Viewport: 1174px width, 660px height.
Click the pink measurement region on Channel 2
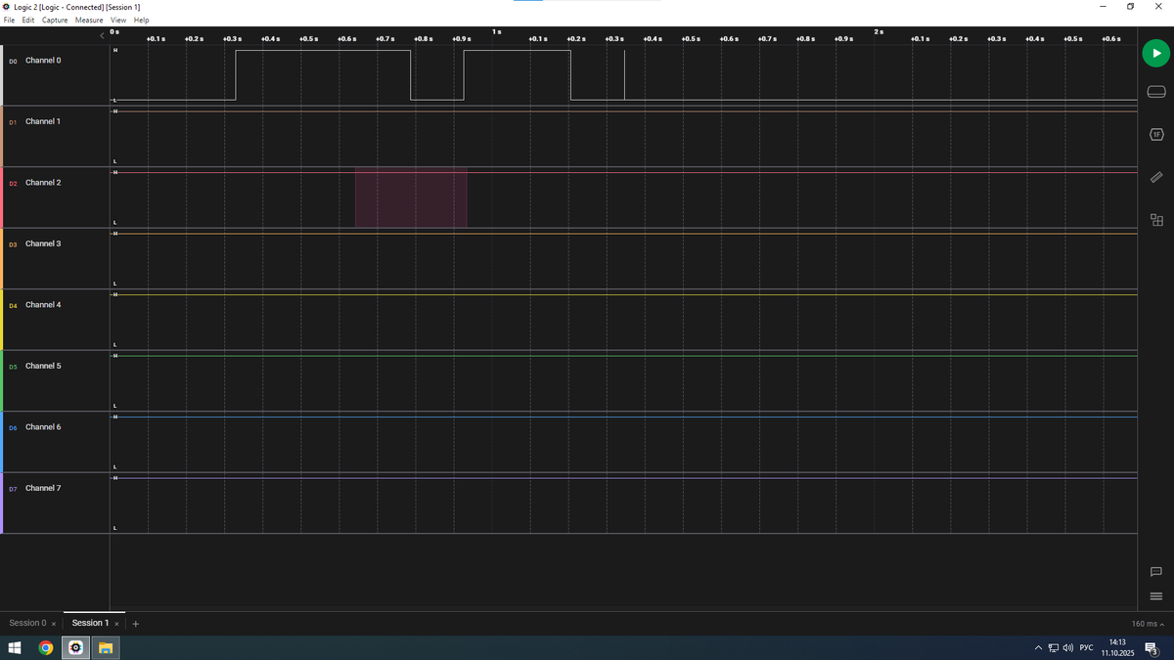click(411, 198)
